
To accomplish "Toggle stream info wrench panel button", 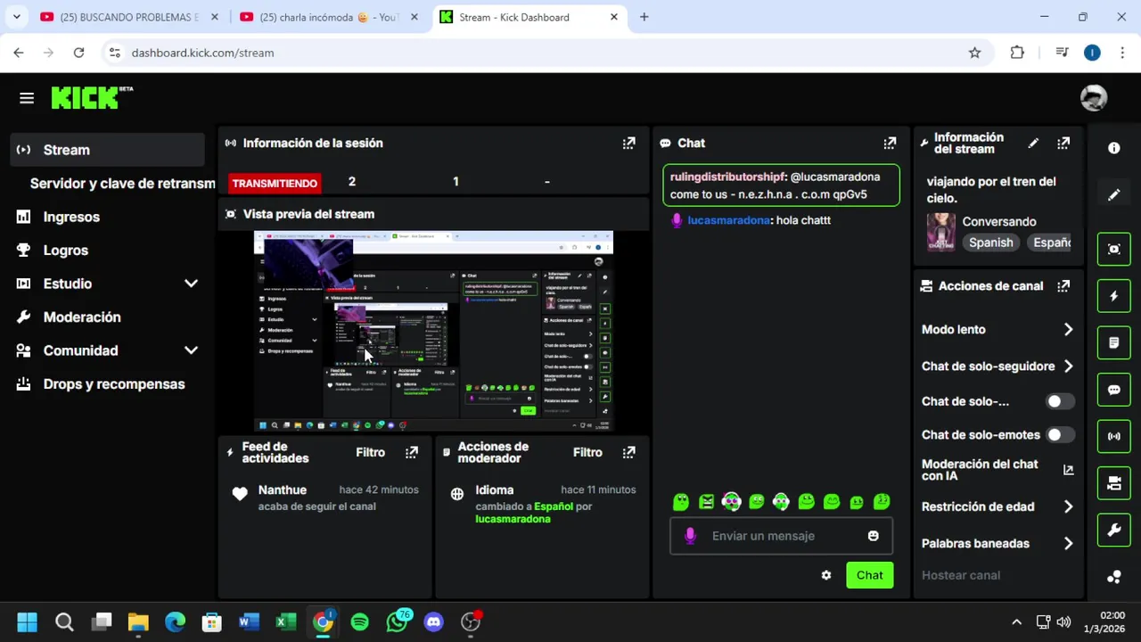I will pos(1114,530).
